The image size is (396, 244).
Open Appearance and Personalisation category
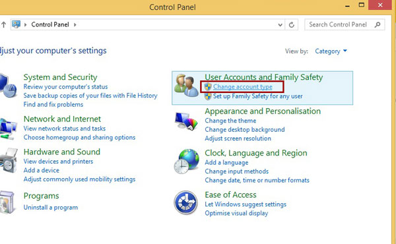pyautogui.click(x=263, y=111)
